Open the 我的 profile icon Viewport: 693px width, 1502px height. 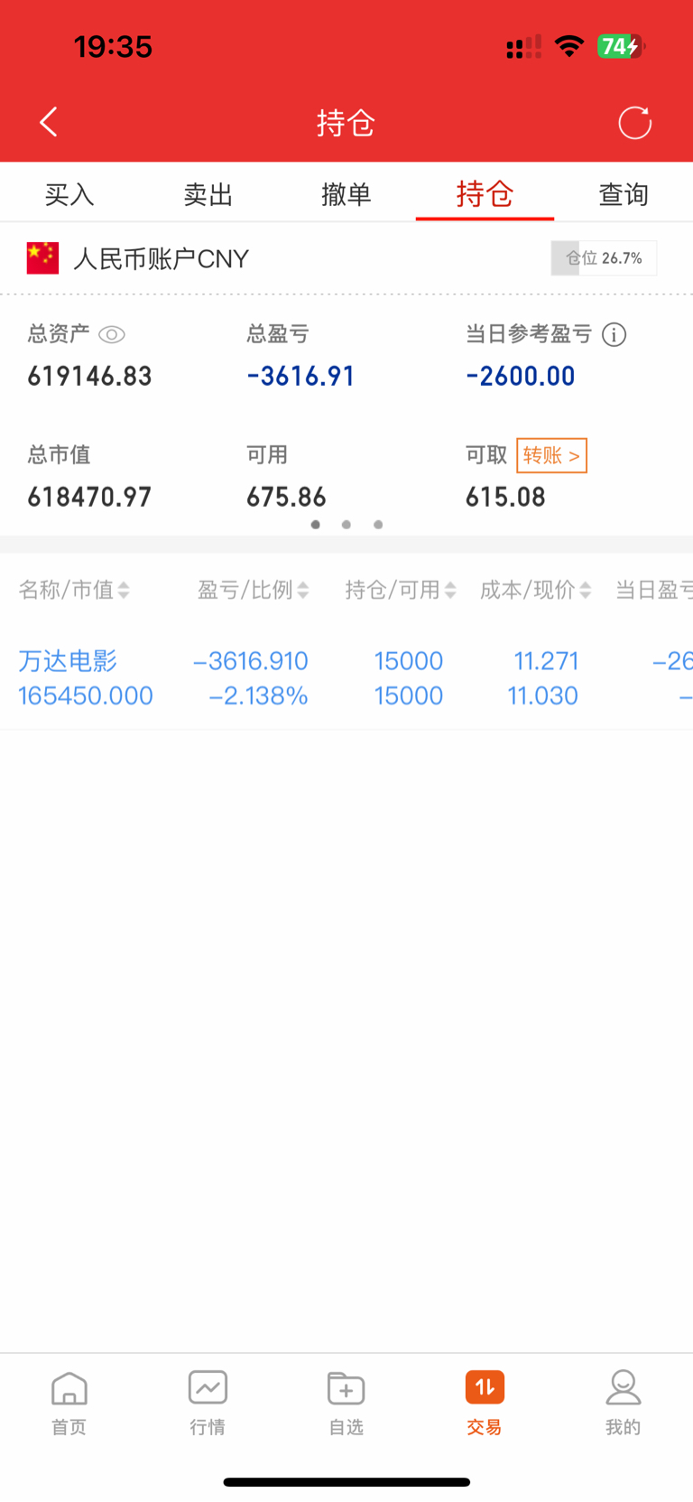[x=623, y=1401]
